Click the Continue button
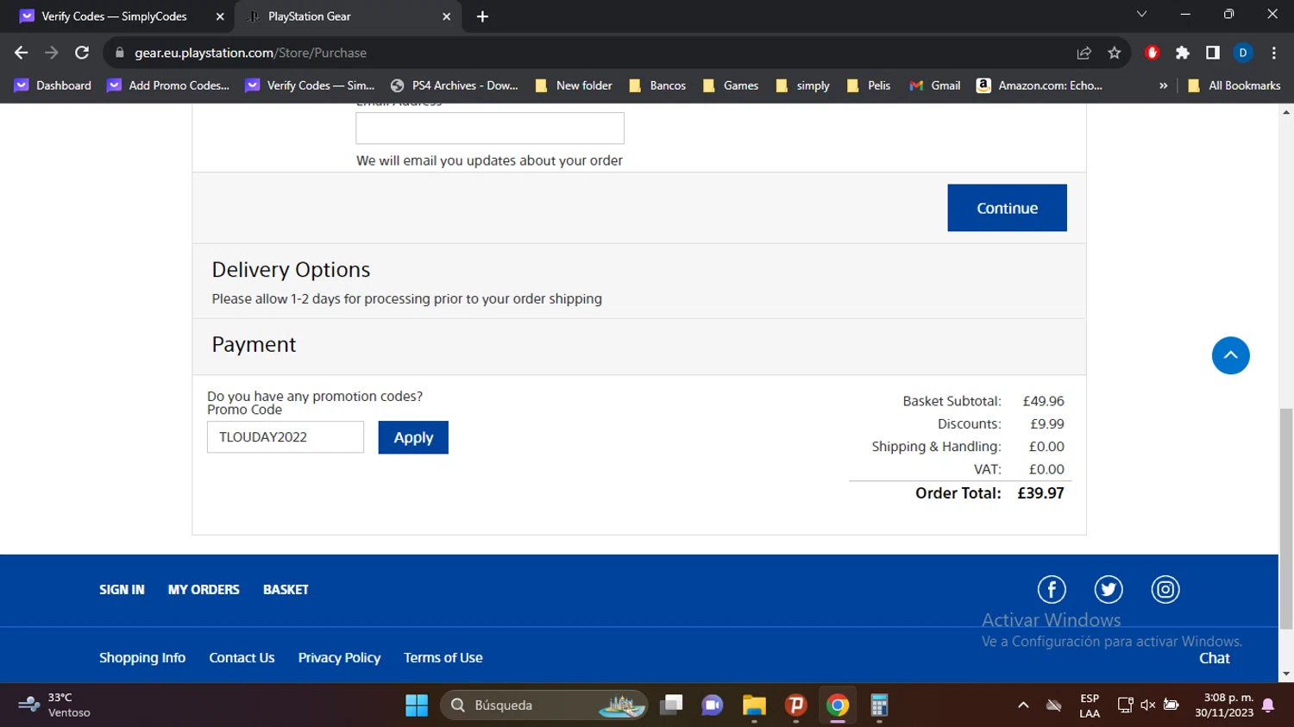The width and height of the screenshot is (1294, 727). click(x=1007, y=208)
